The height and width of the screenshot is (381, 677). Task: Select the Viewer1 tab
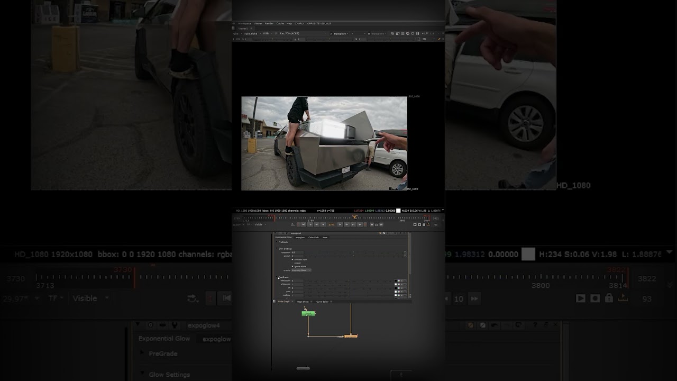[x=243, y=29]
